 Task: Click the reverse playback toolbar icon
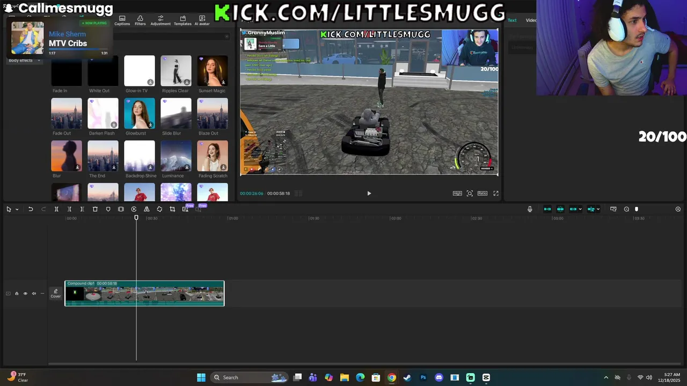(x=134, y=209)
